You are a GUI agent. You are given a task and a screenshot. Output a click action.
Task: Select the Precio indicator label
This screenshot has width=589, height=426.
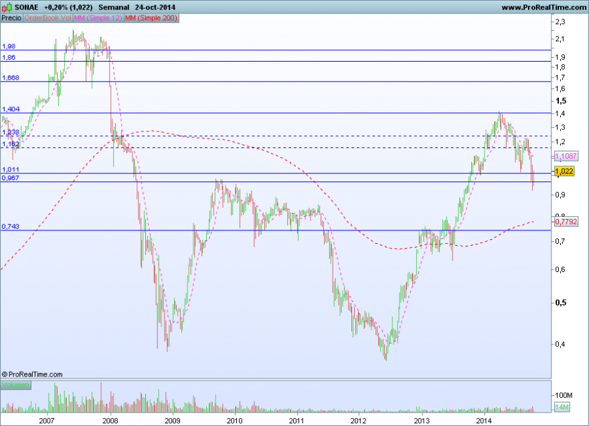point(11,18)
